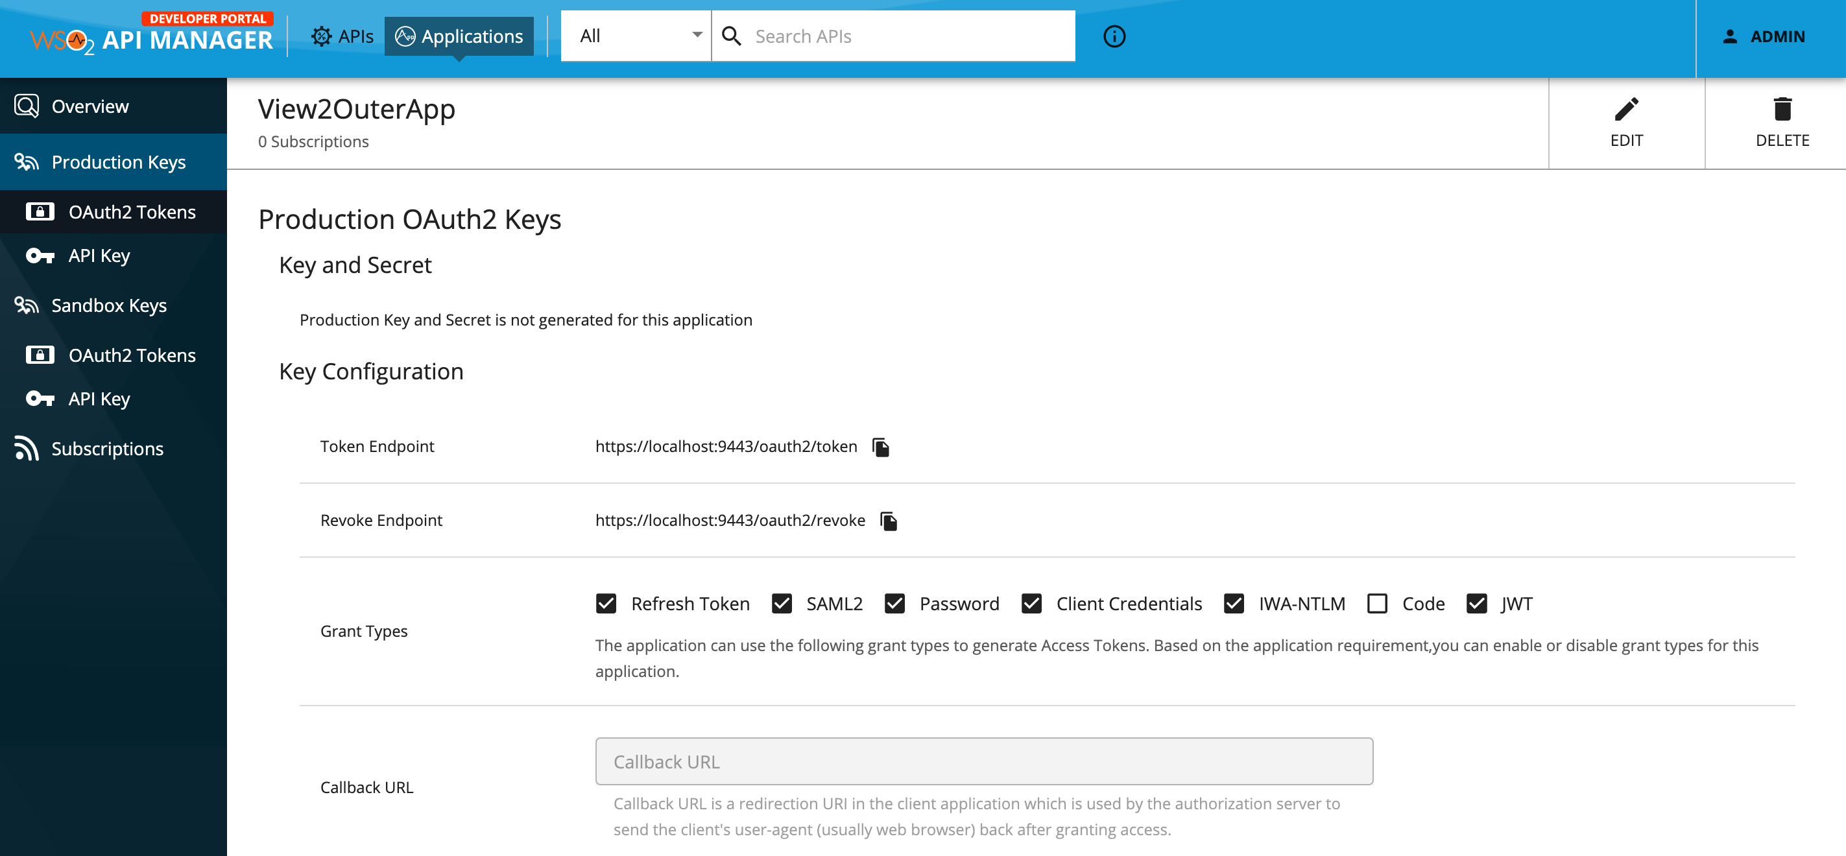The image size is (1846, 856).
Task: Click the token endpoint URL text
Action: pyautogui.click(x=726, y=447)
